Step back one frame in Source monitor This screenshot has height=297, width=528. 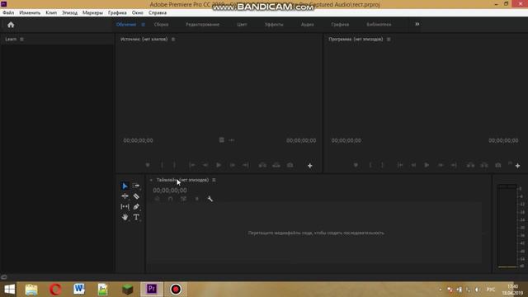click(x=205, y=165)
